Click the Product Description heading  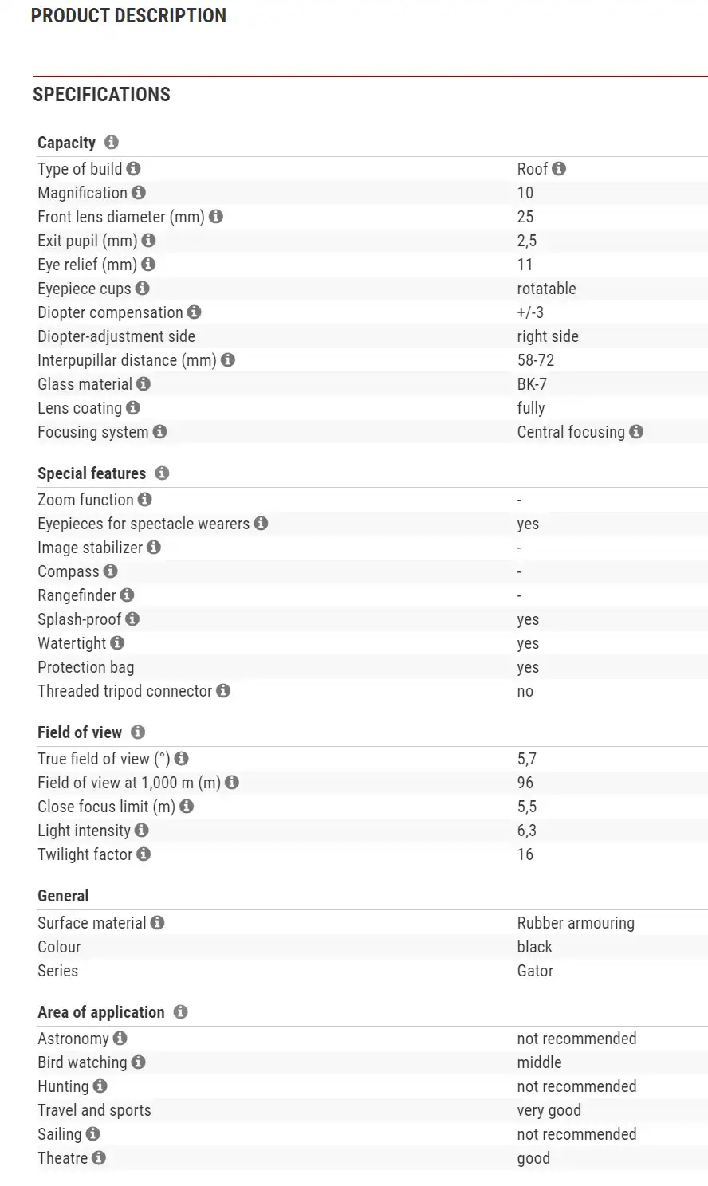click(128, 16)
